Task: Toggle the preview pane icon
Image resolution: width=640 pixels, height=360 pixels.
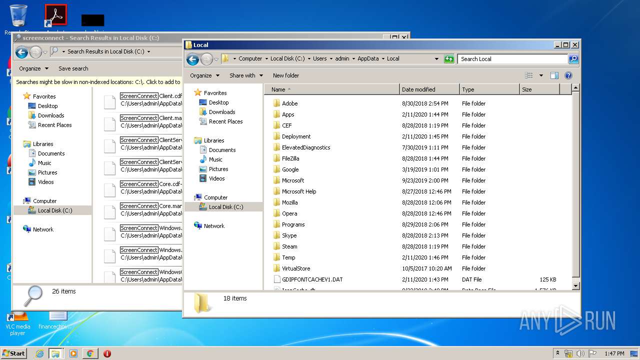Action: click(554, 75)
